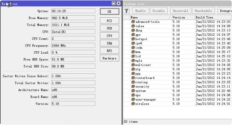The height and width of the screenshot is (125, 232).
Task: Close the Resources window
Action: click(119, 3)
